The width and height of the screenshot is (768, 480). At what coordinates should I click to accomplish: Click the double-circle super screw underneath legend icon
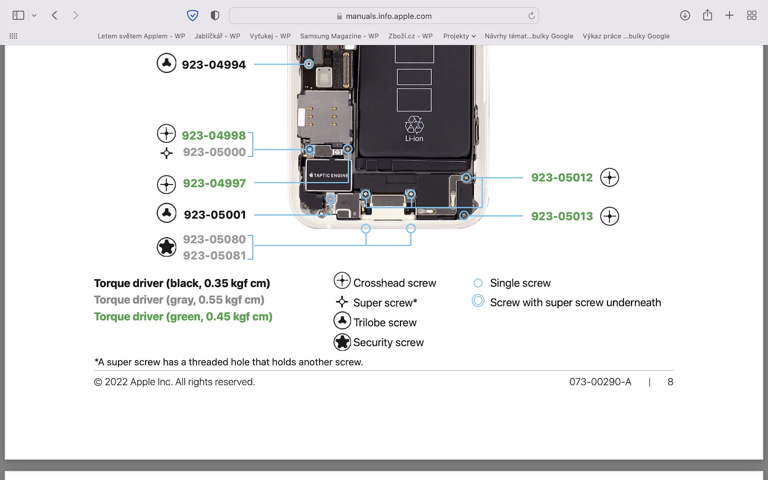click(x=478, y=300)
